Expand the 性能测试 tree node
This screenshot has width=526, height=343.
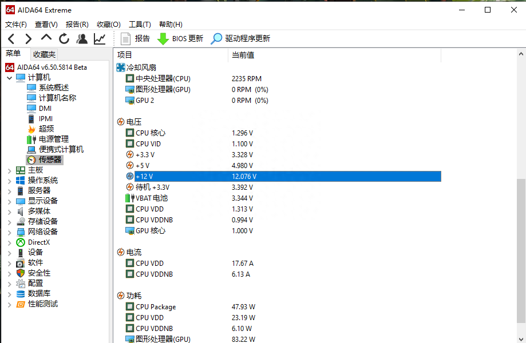click(x=9, y=305)
